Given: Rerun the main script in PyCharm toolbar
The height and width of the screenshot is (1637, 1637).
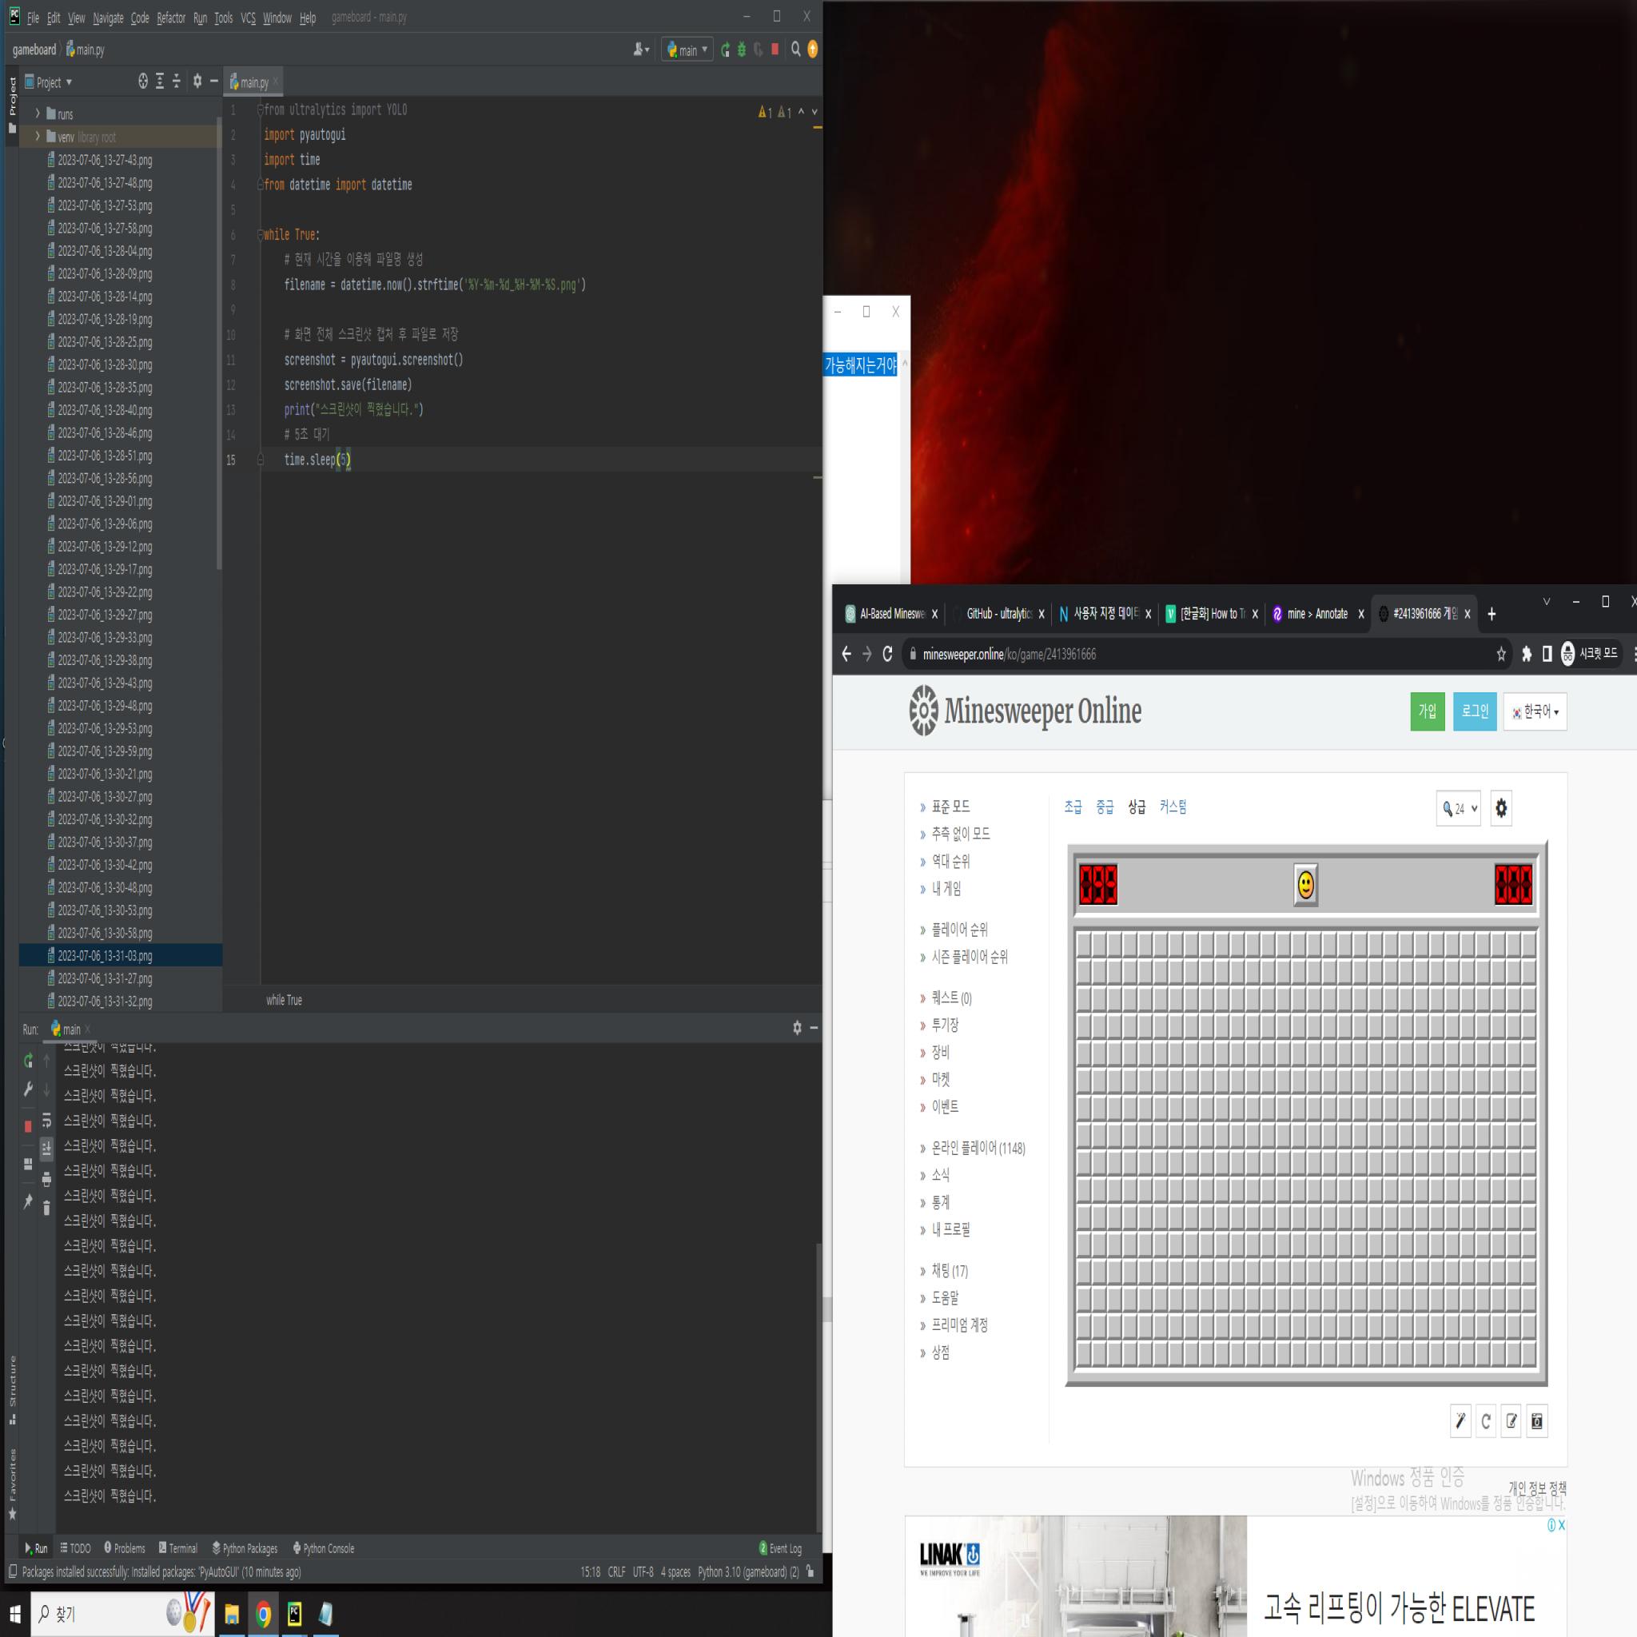Looking at the screenshot, I should (x=724, y=50).
